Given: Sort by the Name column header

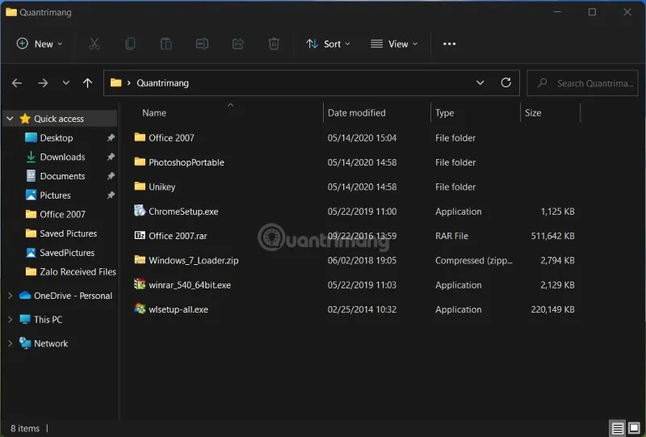Looking at the screenshot, I should click(154, 113).
